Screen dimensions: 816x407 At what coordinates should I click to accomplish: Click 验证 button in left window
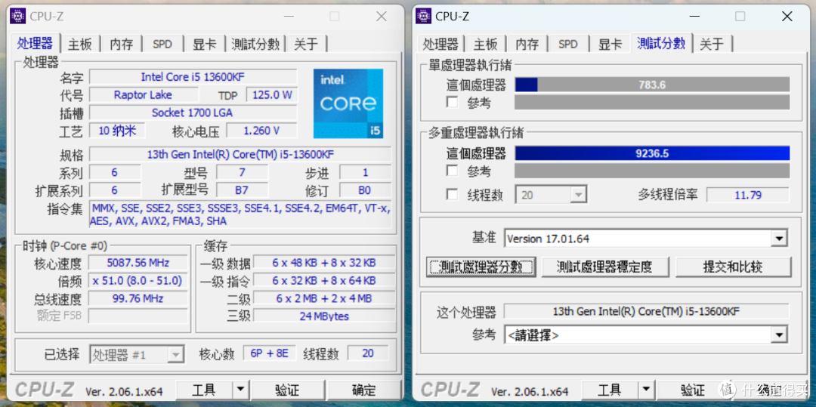[x=287, y=390]
